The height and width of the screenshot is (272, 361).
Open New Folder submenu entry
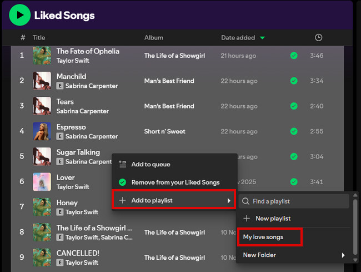(x=294, y=255)
